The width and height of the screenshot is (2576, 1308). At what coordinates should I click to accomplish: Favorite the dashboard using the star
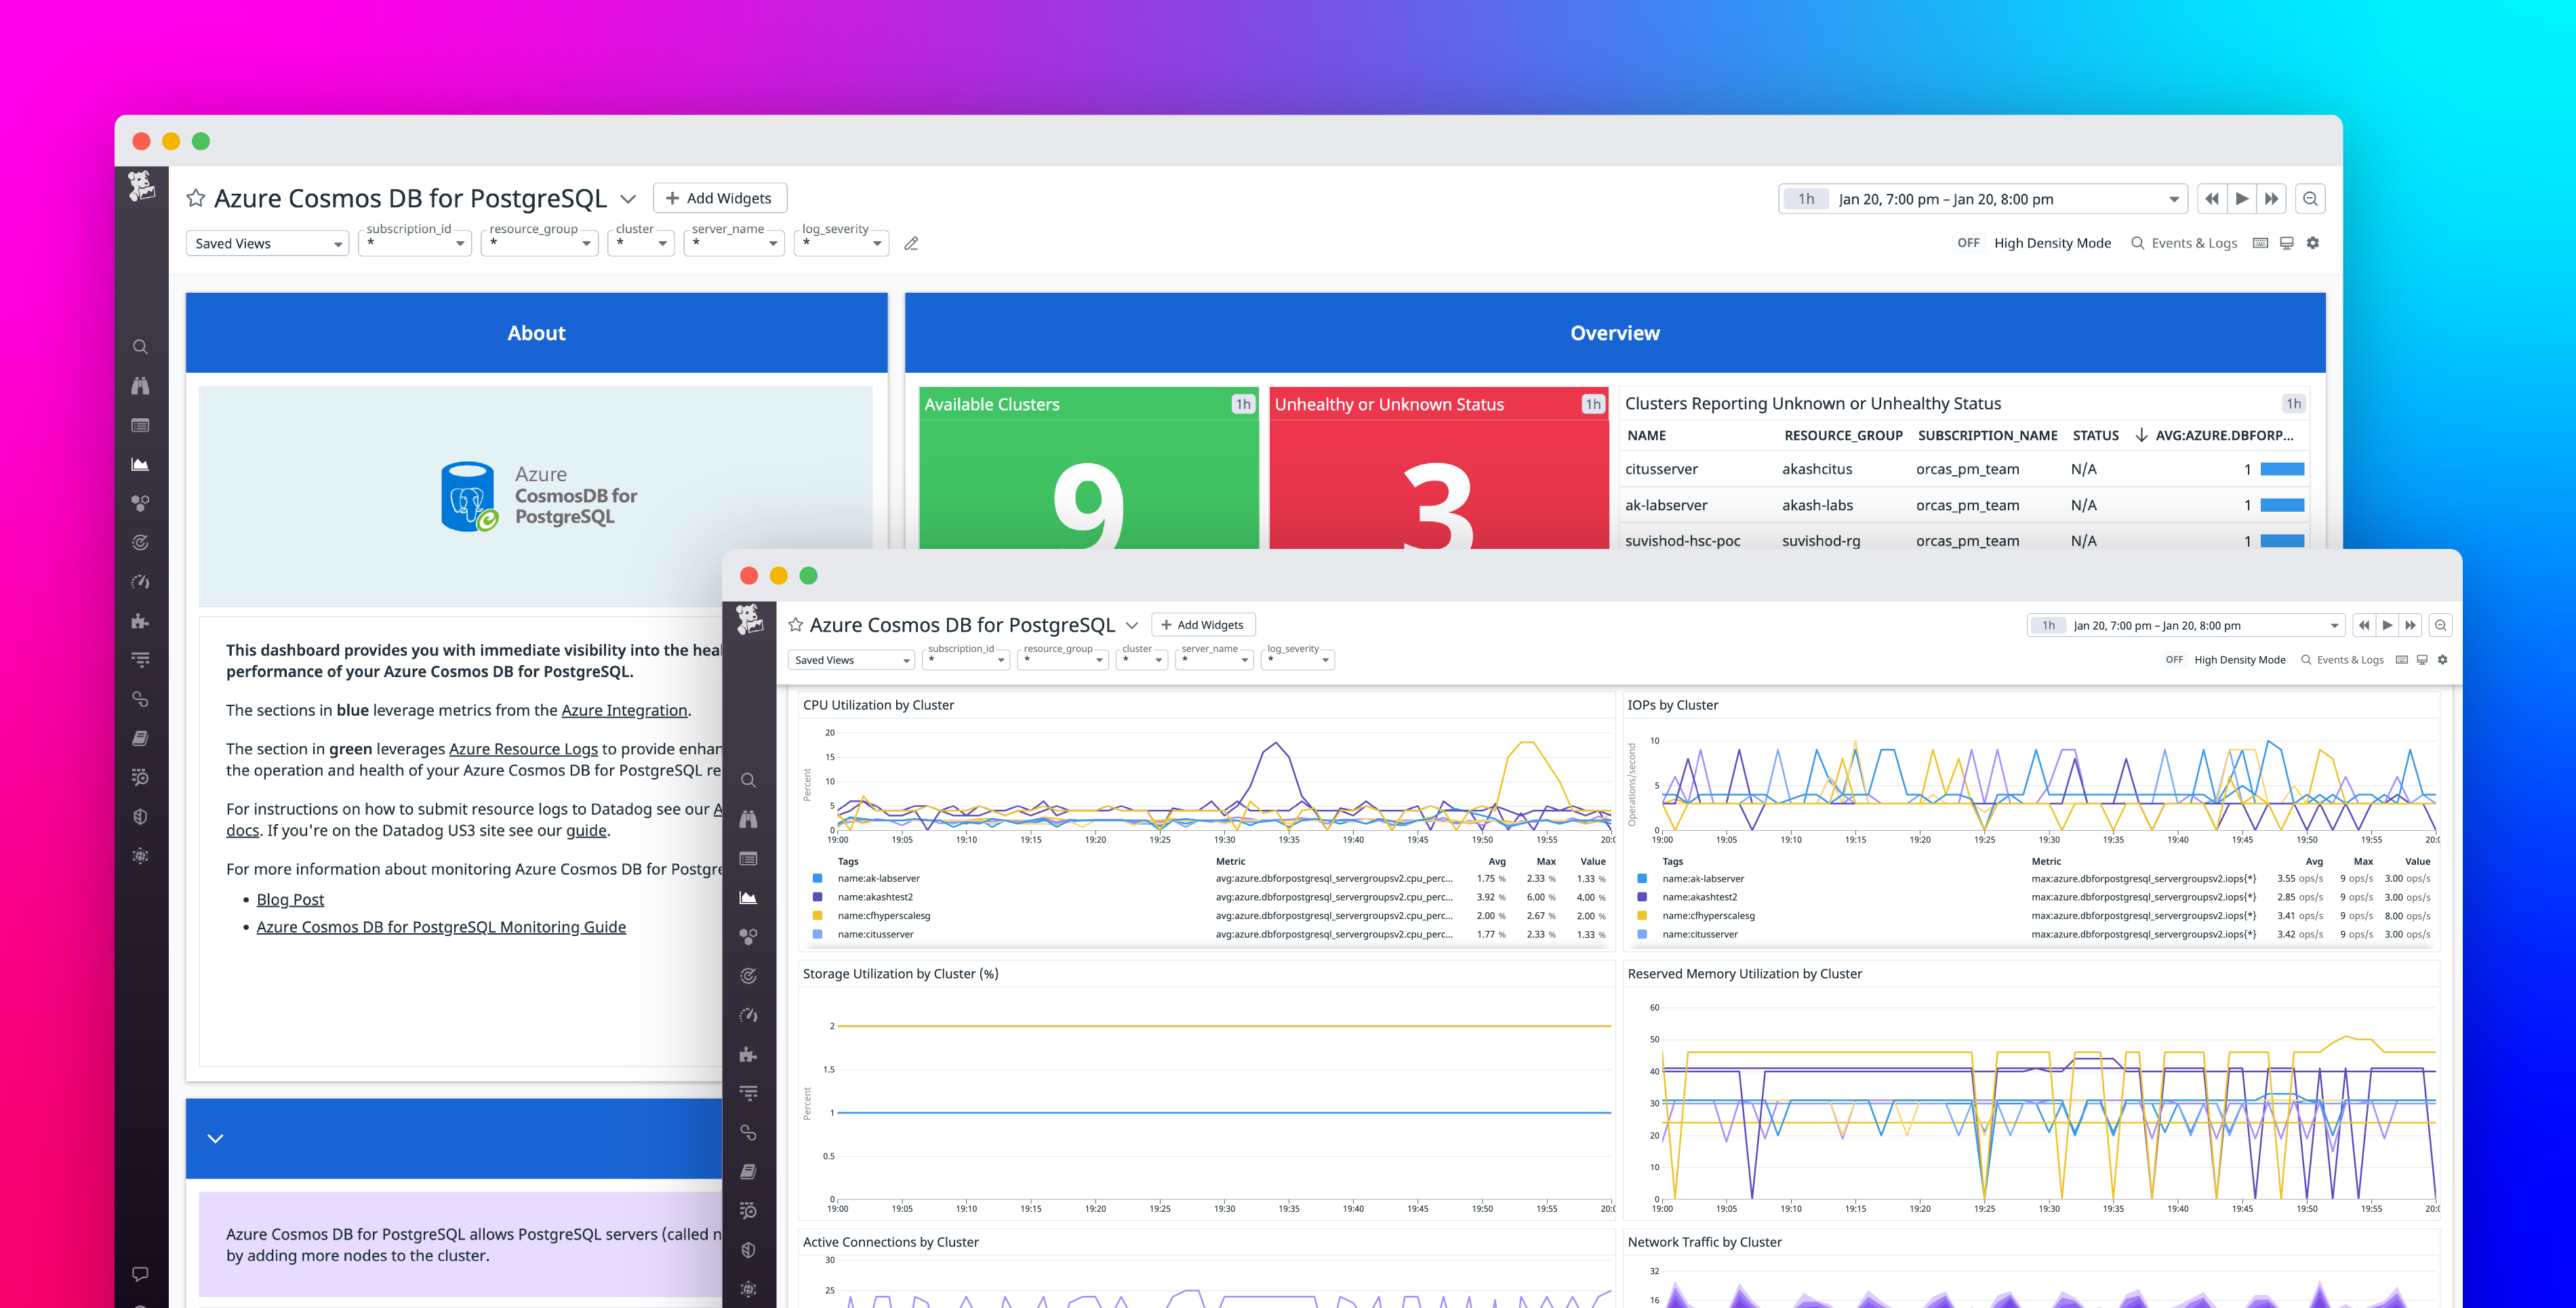196,197
